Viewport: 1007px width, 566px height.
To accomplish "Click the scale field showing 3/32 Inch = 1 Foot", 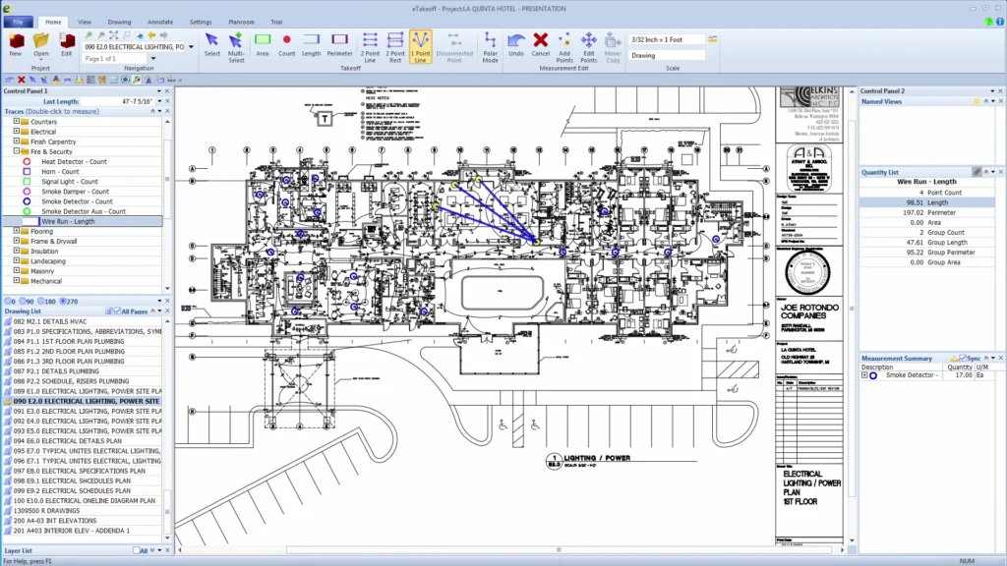I will 666,39.
